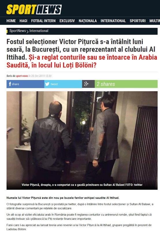Select the NAȚIONALA menu item
The image size is (160, 233).
pyautogui.click(x=88, y=21)
